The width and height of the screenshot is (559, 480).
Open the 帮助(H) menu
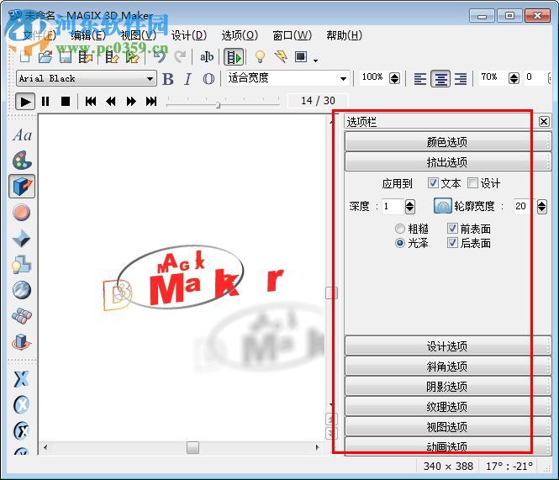coord(345,35)
